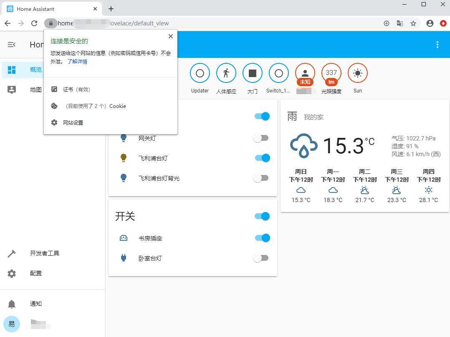Open 网站设置 site settings
Viewport: 450px width, 337px height.
point(111,122)
